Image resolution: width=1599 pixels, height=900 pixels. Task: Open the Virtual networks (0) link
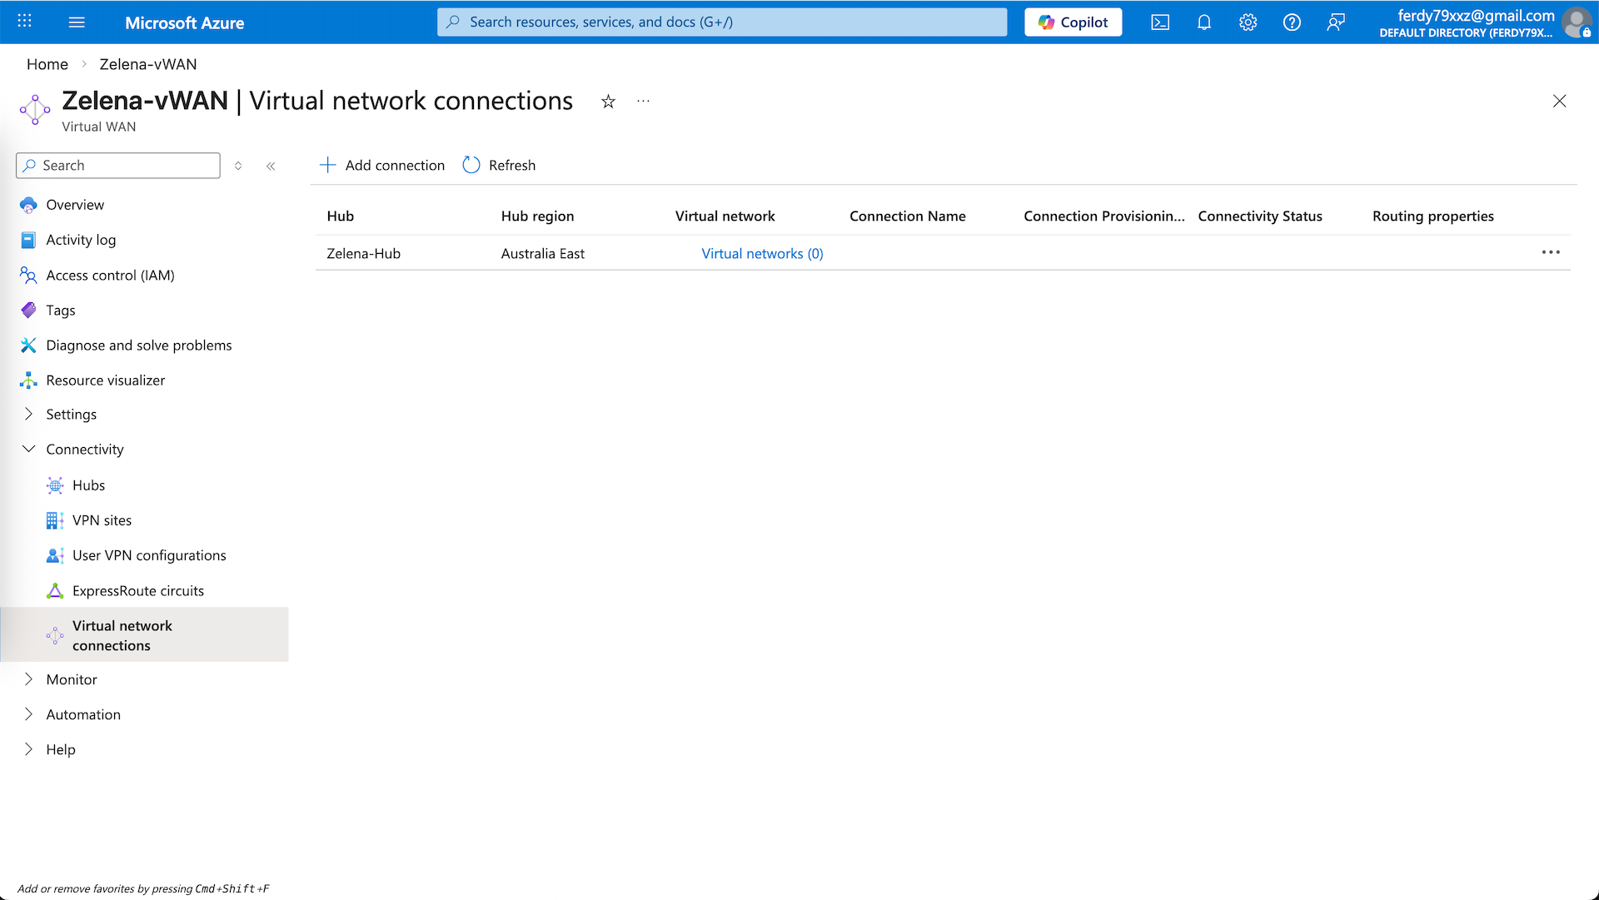pos(762,254)
